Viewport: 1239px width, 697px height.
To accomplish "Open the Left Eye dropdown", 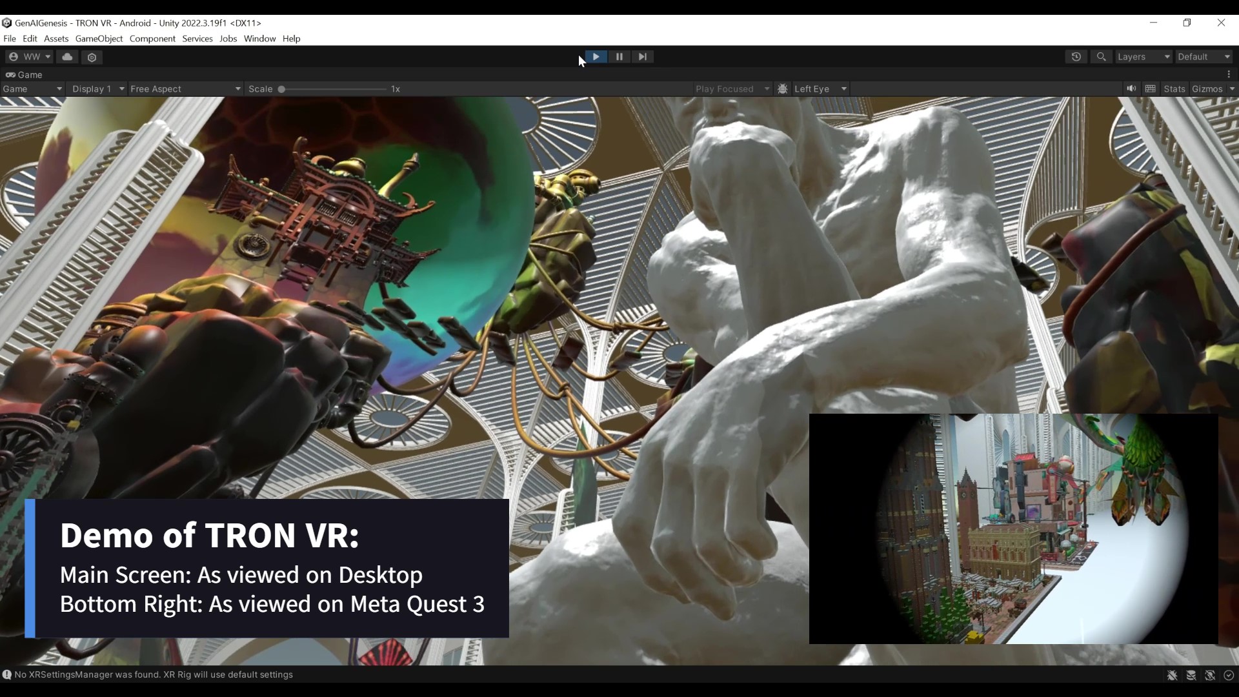I will click(820, 89).
